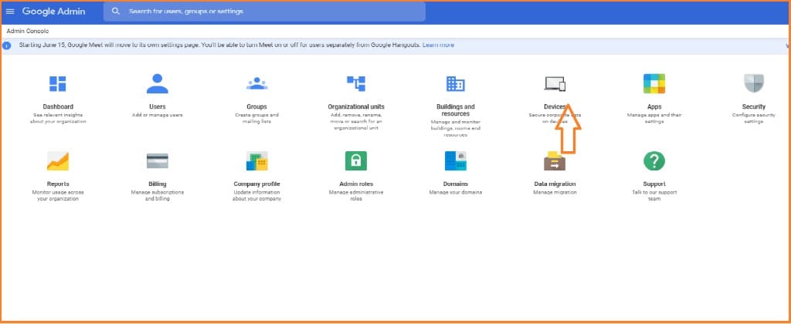Image resolution: width=791 pixels, height=324 pixels.
Task: Open Support question mark icon
Action: click(x=654, y=160)
